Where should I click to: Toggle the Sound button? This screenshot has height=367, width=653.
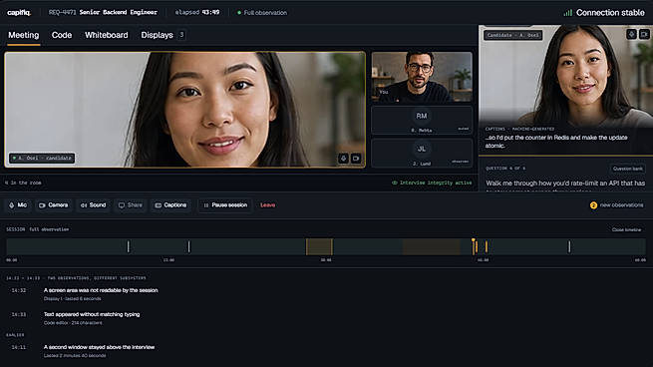pos(94,205)
